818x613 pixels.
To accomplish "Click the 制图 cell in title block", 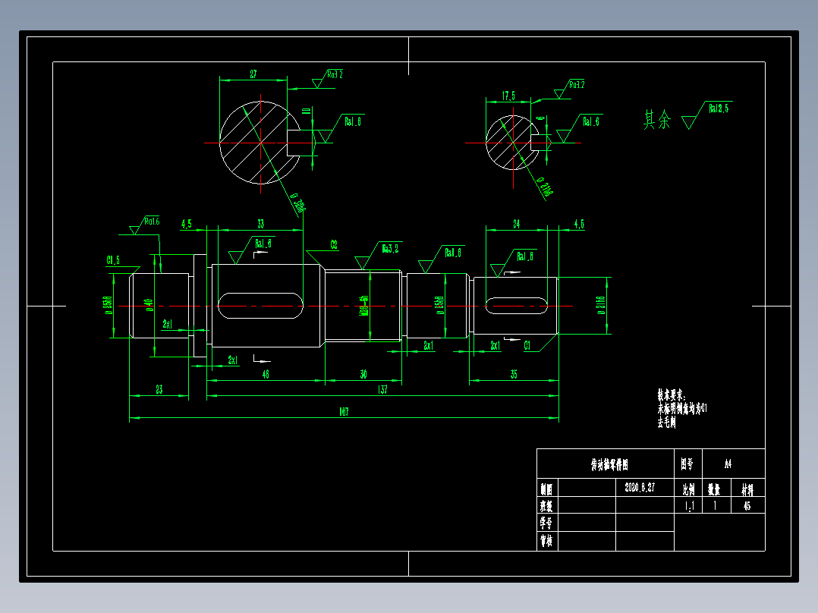I will (547, 489).
